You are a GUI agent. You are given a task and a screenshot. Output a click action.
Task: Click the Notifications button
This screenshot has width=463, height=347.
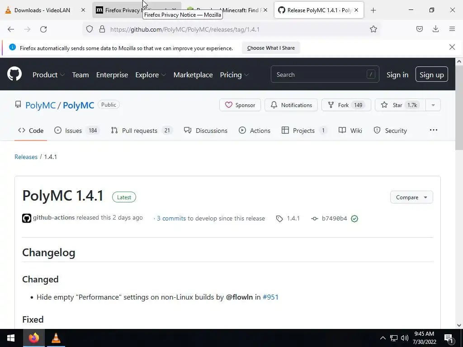[x=291, y=105]
